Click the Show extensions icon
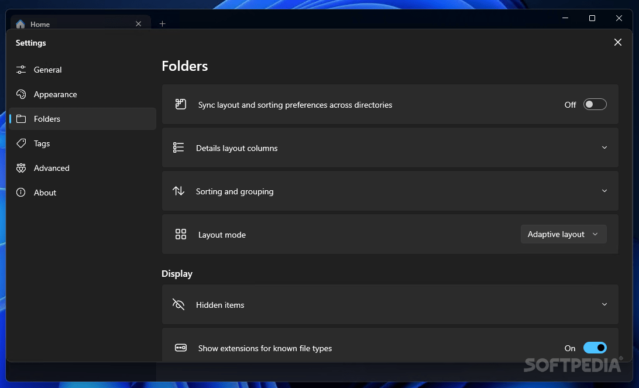The height and width of the screenshot is (388, 639). 181,348
